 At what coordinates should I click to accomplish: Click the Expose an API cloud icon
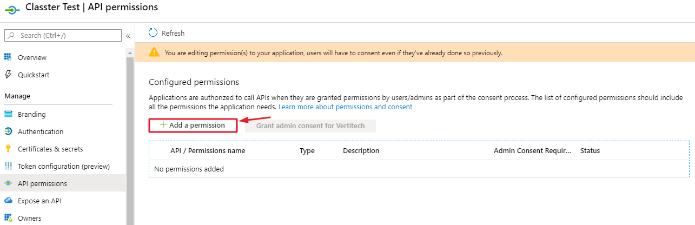(8, 201)
